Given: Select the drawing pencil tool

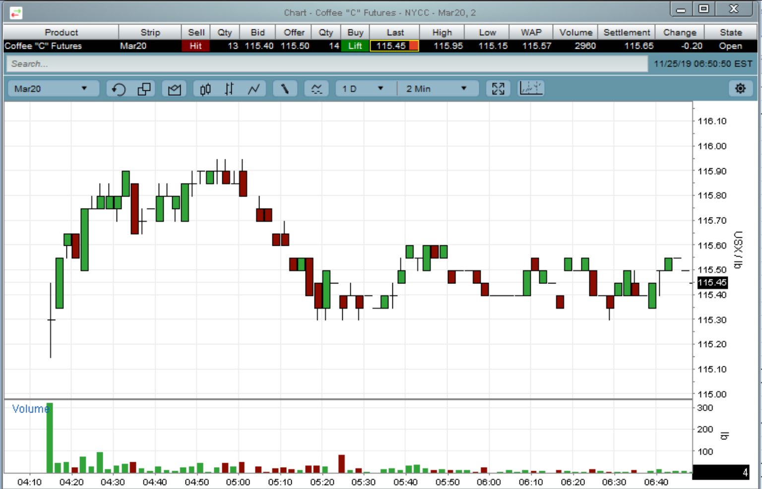Looking at the screenshot, I should pyautogui.click(x=285, y=89).
